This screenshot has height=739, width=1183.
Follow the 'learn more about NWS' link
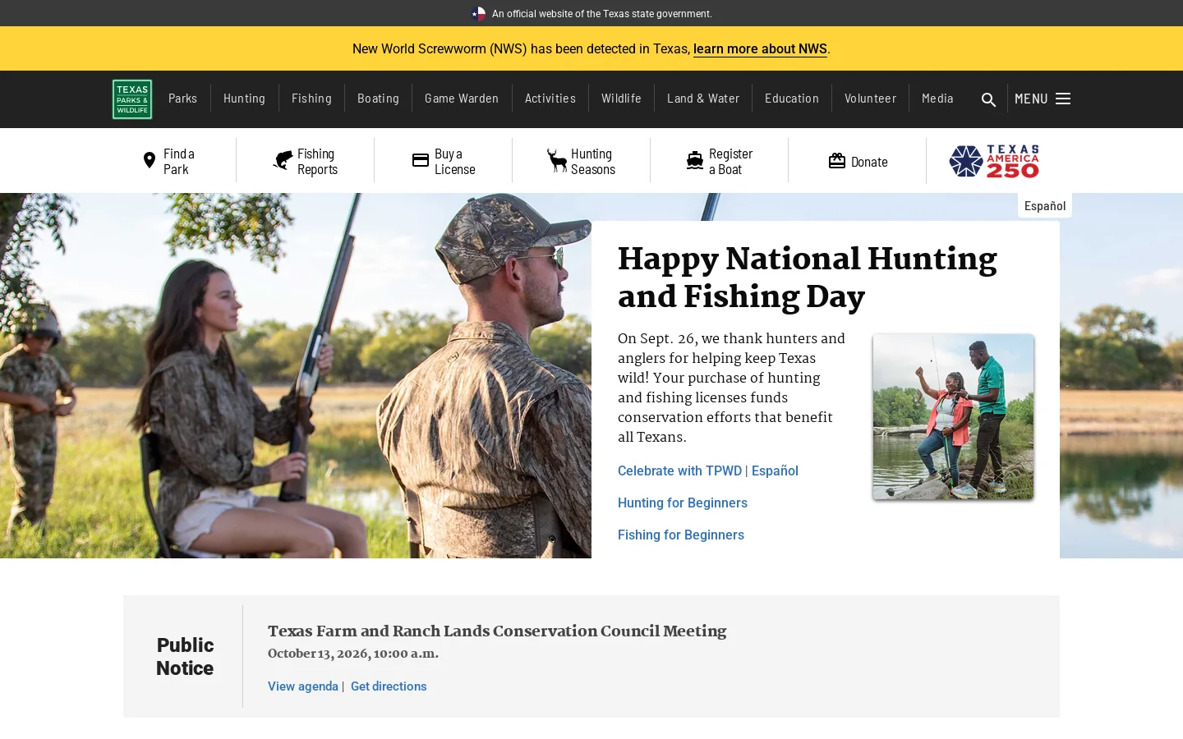point(760,49)
